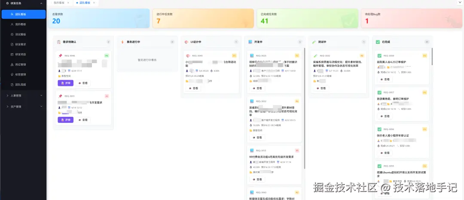This screenshot has width=464, height=200.
Task: Click the count badge of 已完成 column
Action: 427,42
